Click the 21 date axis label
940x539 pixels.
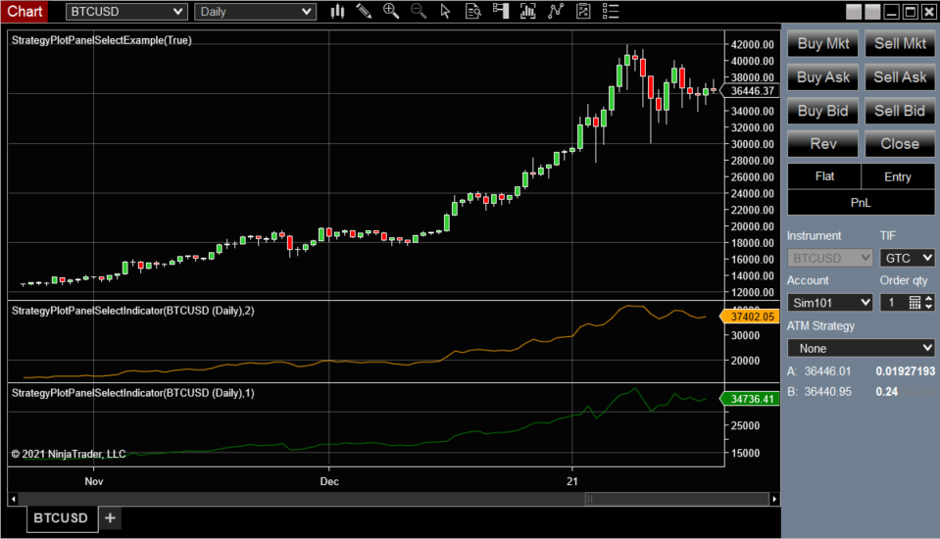[572, 481]
